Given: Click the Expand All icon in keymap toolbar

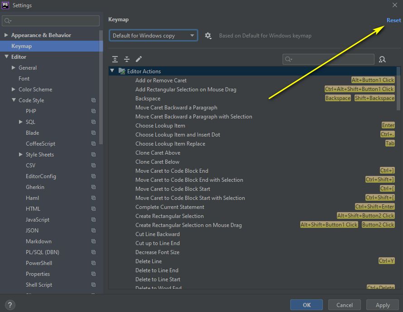Looking at the screenshot, I should 115,59.
